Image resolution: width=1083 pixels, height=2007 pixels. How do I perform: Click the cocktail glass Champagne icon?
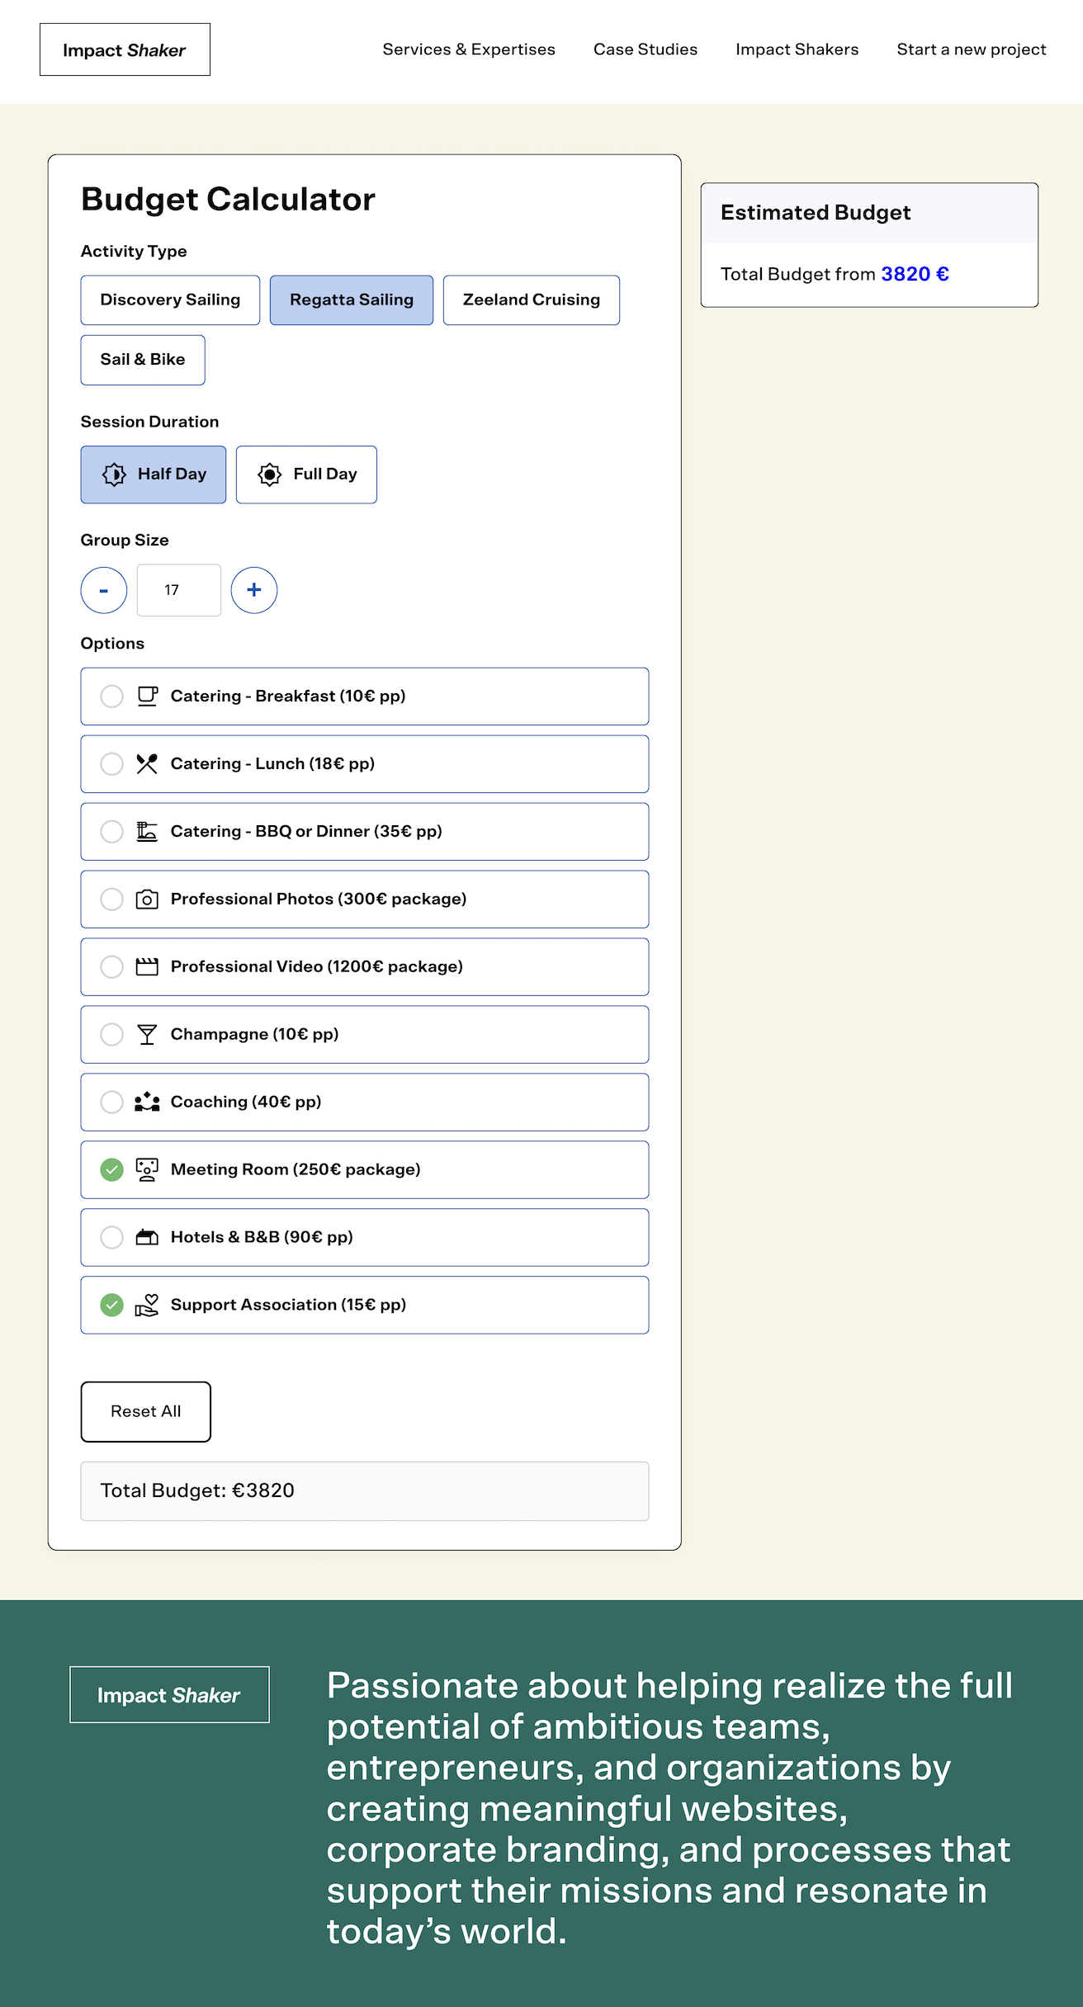click(147, 1034)
